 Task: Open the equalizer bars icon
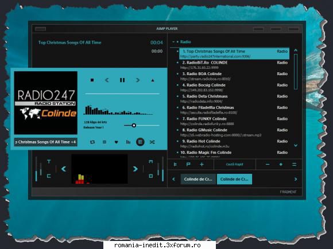click(x=128, y=142)
